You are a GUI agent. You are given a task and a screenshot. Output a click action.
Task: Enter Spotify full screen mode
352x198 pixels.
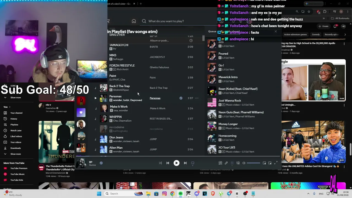[276, 163]
